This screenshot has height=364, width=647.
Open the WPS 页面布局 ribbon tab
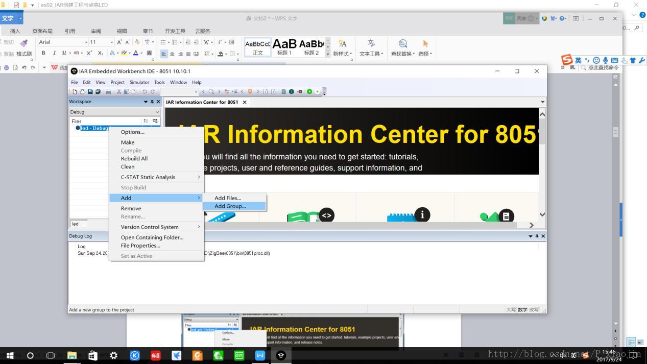[x=42, y=31]
